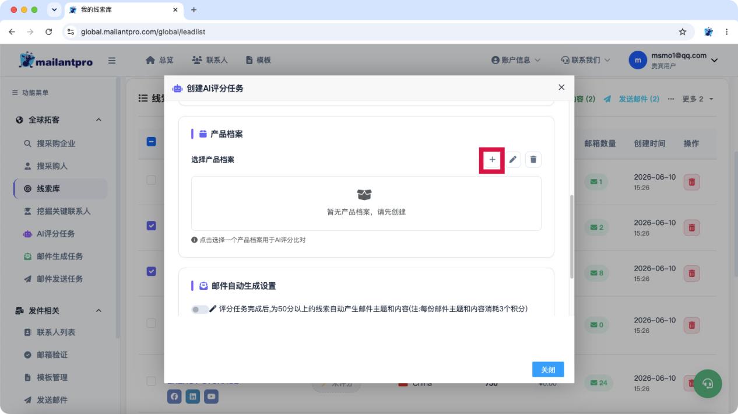Delete the lead row with 1 email
738x414 pixels.
click(692, 182)
